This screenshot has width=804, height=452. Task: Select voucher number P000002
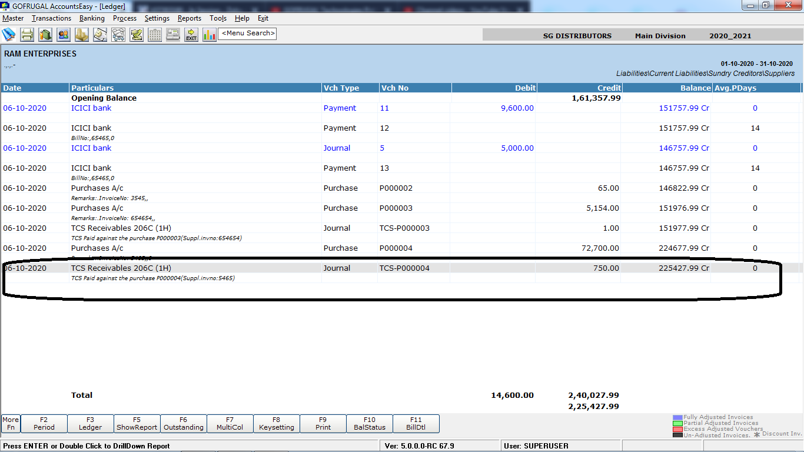(396, 188)
